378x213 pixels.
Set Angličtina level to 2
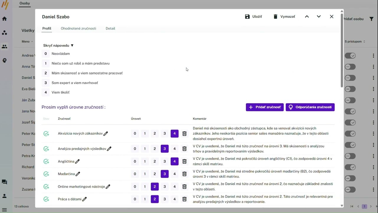155,162
